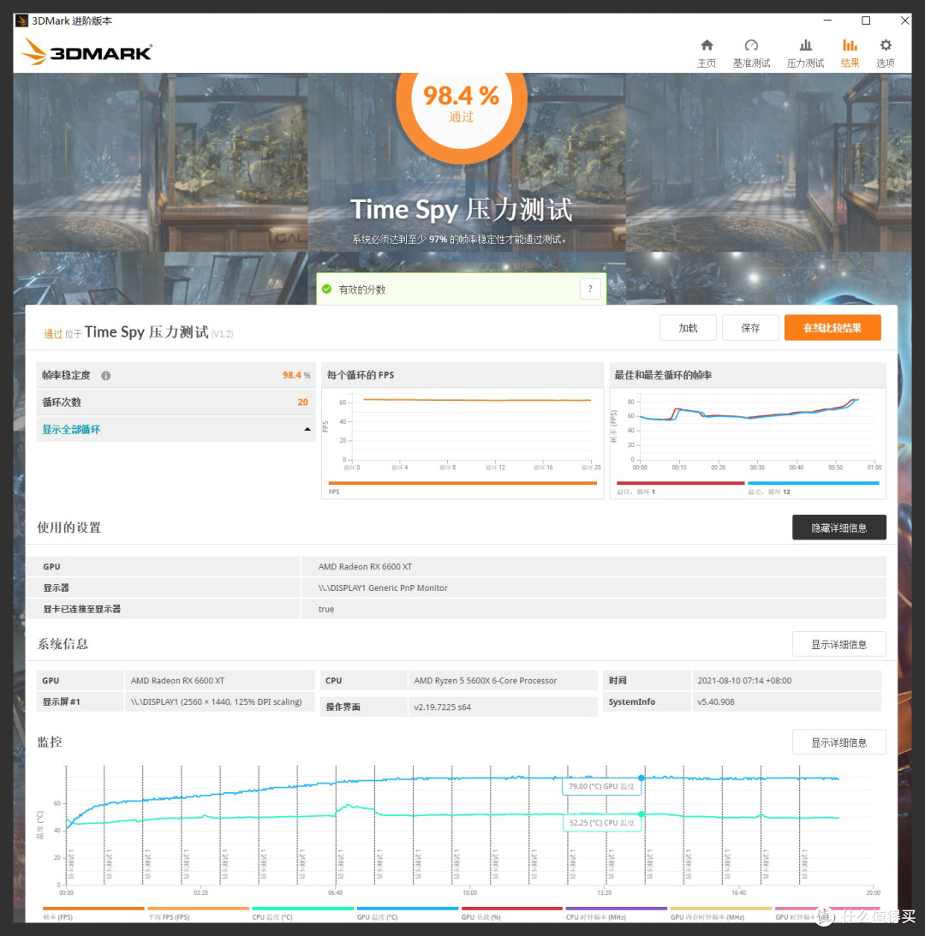Open the 压力测试 stress test tab
This screenshot has height=936, width=925.
click(x=805, y=53)
